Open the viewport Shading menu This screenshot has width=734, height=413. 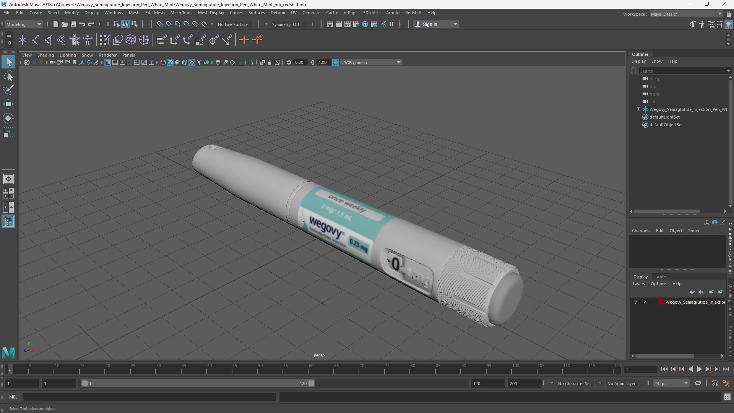point(45,55)
